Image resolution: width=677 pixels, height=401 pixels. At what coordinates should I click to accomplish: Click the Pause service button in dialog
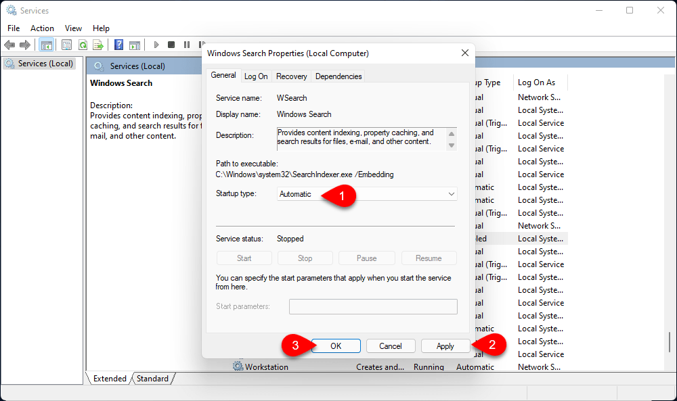click(366, 258)
